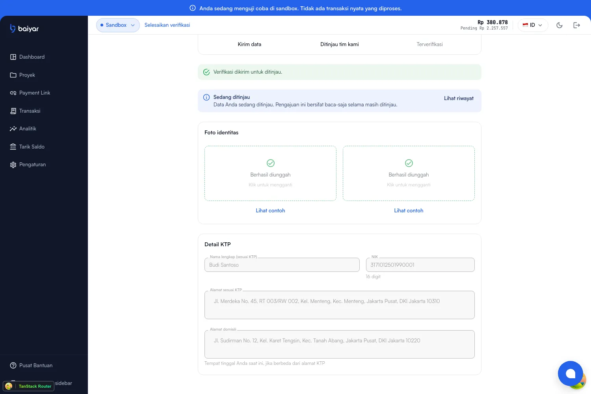The image size is (591, 394).
Task: Select the Ditinjau tim kami step
Action: (x=340, y=44)
